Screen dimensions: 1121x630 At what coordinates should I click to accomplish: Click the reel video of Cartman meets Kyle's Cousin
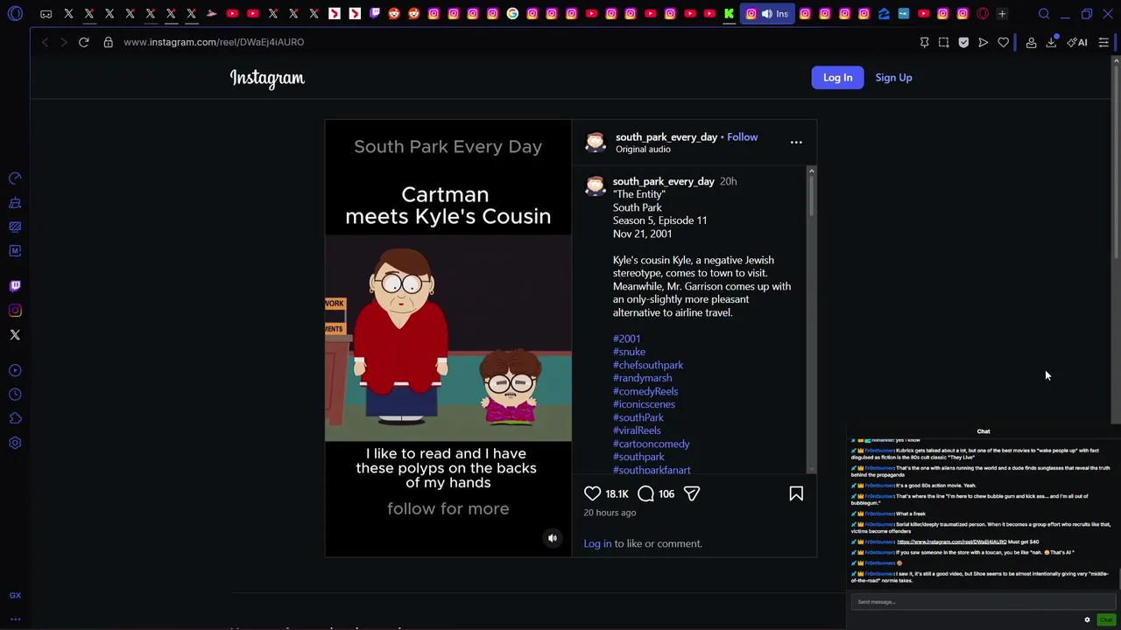[448, 338]
